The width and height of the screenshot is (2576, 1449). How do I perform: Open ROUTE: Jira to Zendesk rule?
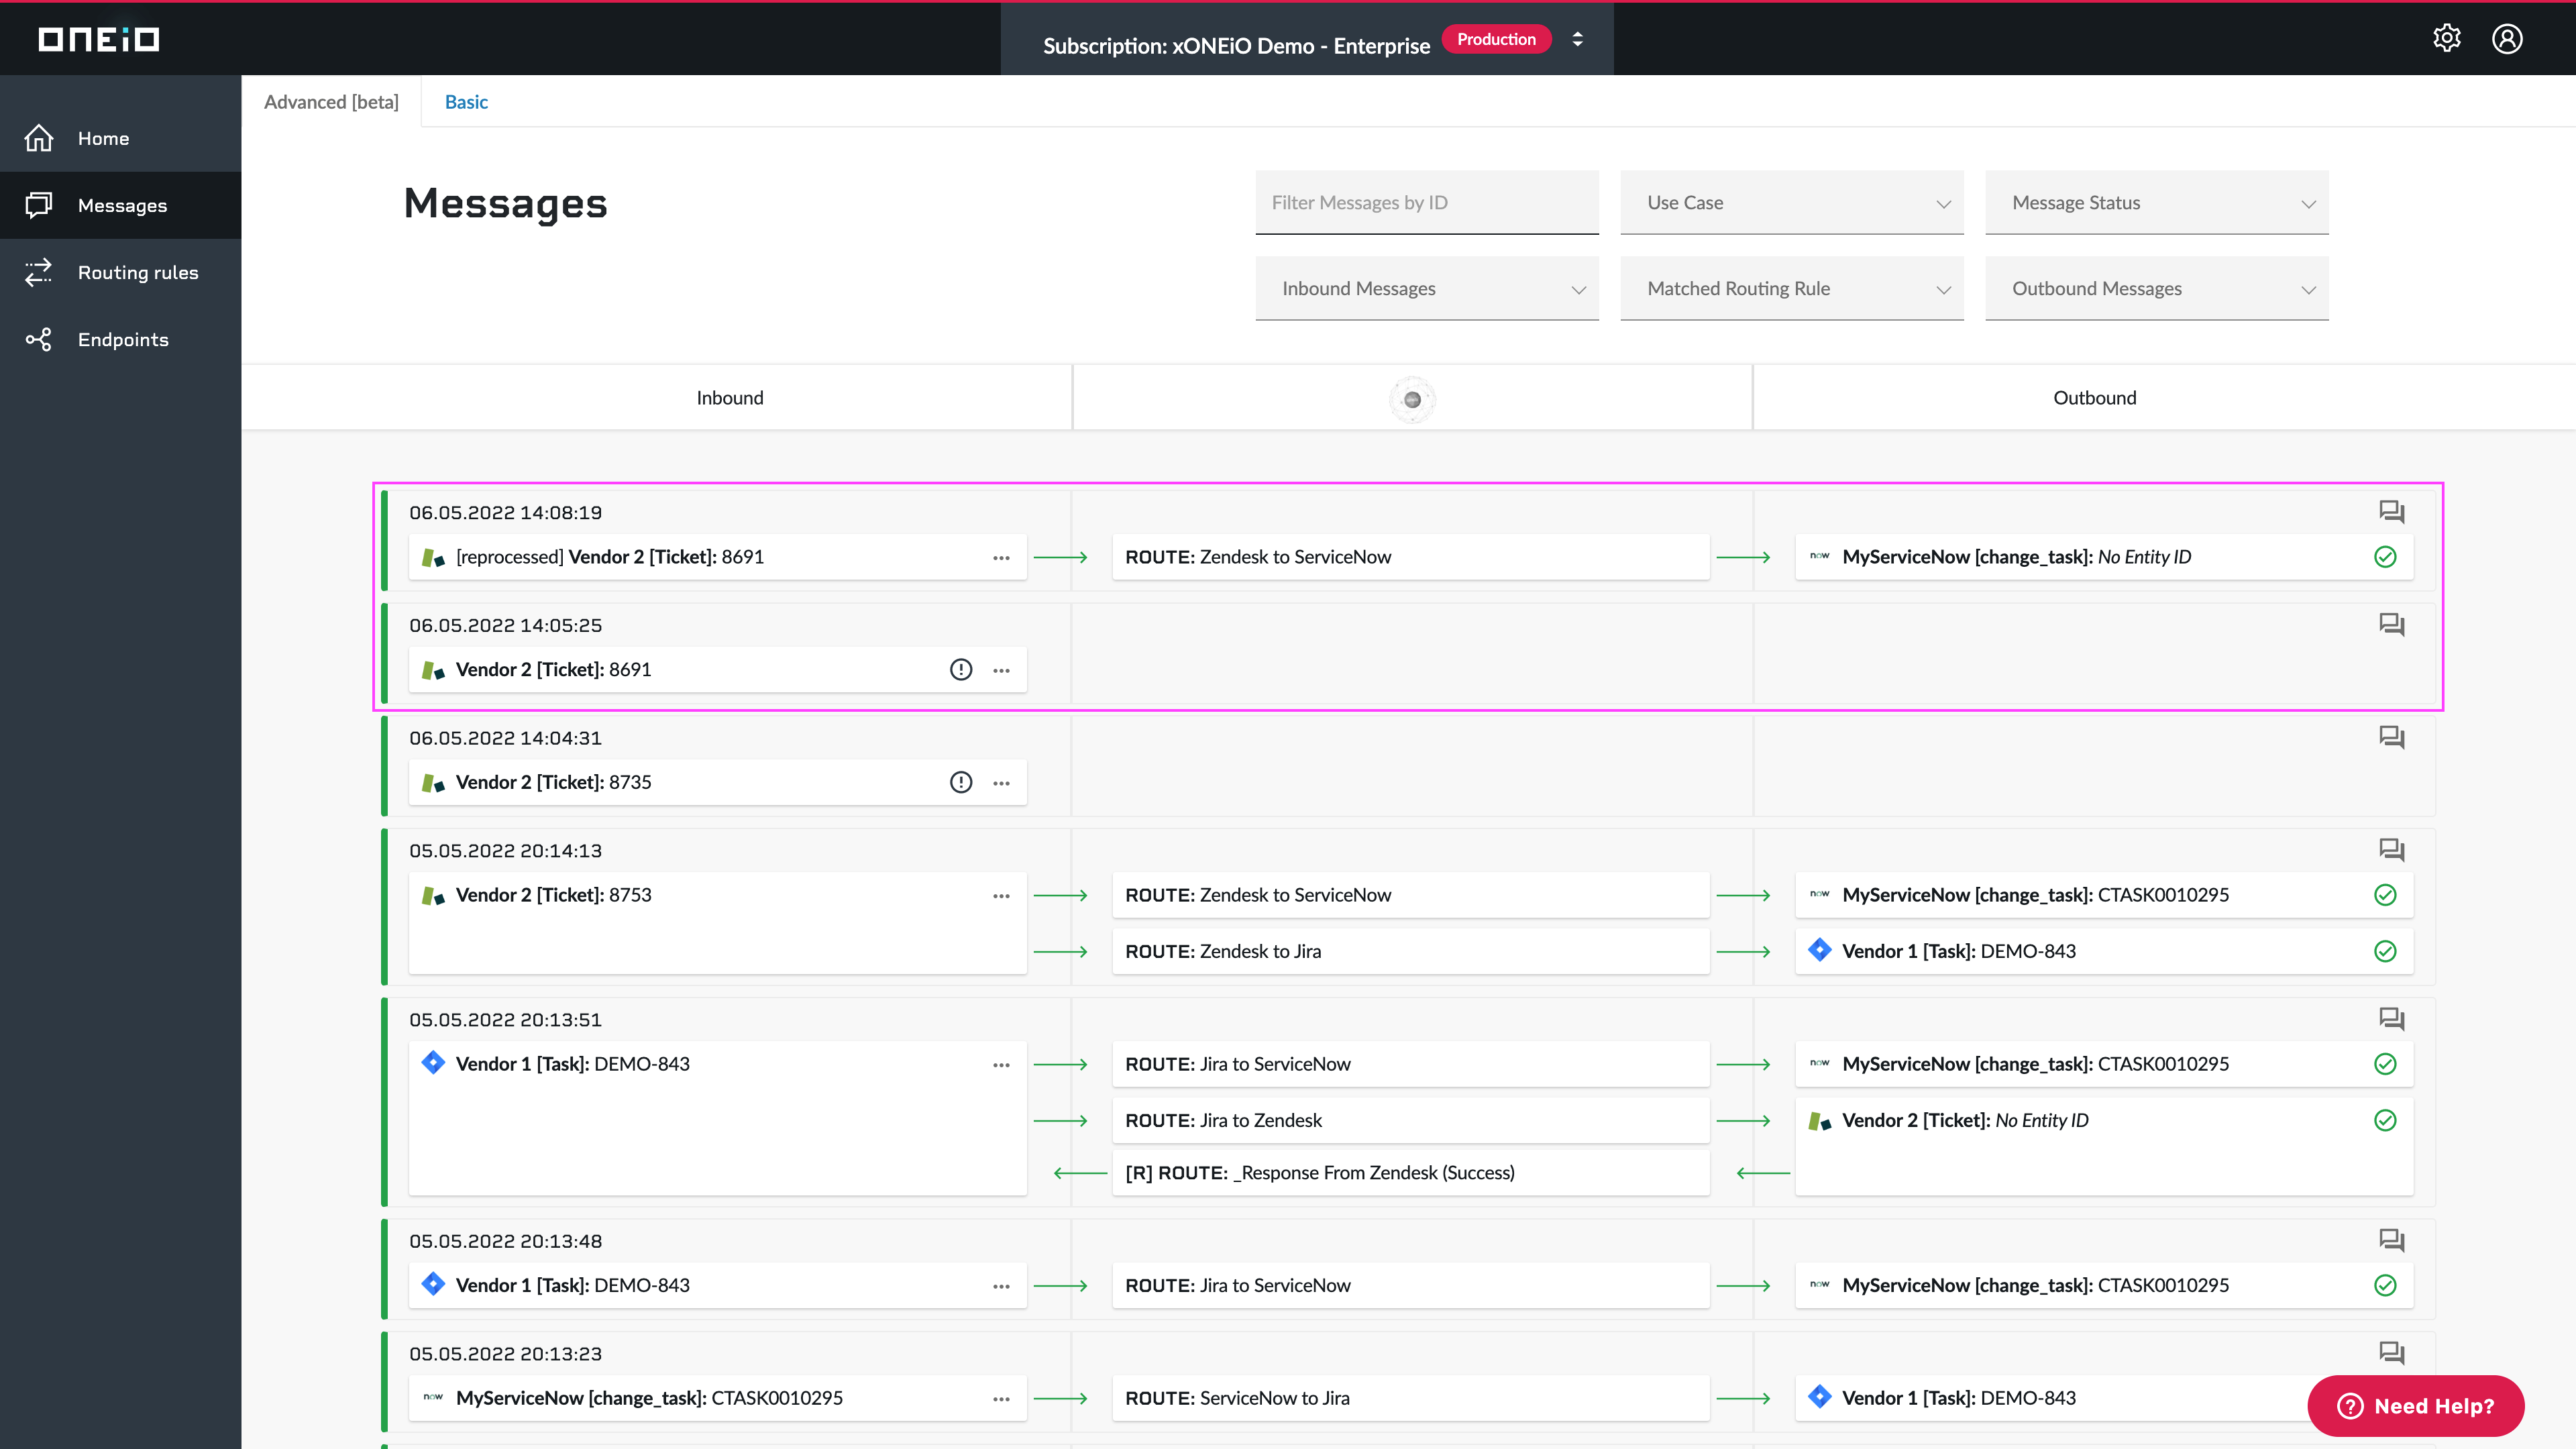pyautogui.click(x=1410, y=1120)
